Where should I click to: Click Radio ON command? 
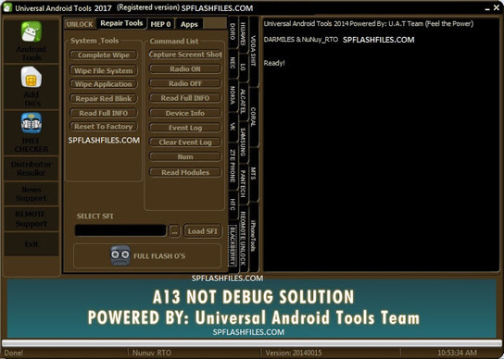click(185, 69)
